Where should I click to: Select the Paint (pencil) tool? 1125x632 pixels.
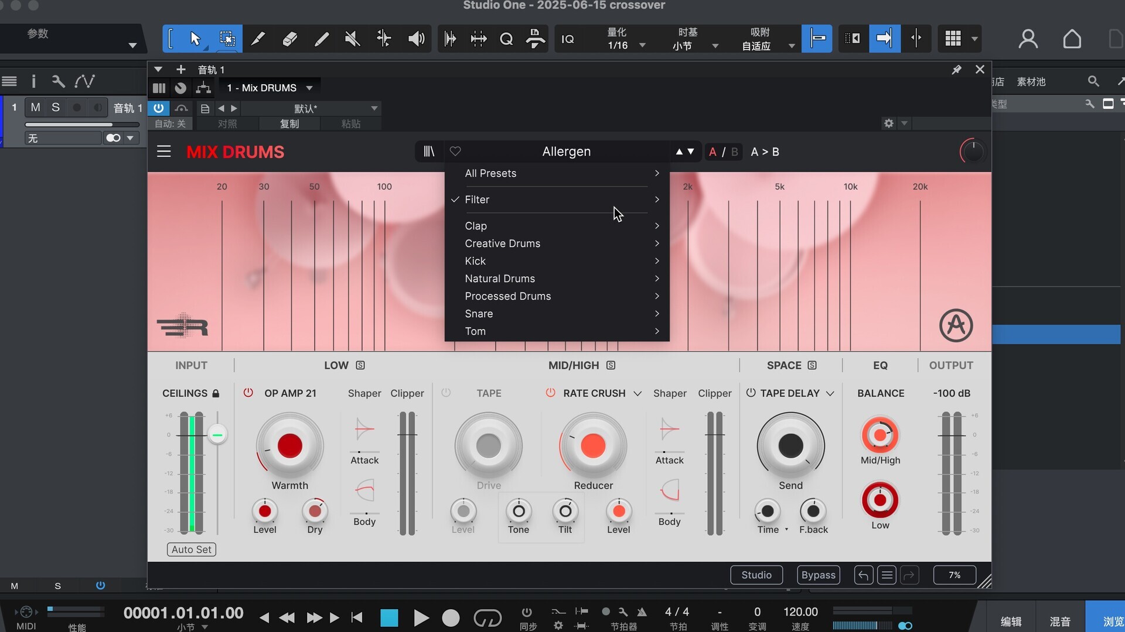click(x=321, y=39)
